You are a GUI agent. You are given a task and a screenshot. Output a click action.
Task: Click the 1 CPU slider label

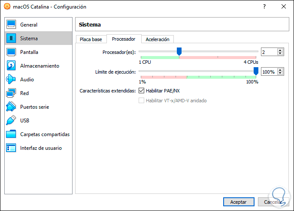(x=145, y=62)
